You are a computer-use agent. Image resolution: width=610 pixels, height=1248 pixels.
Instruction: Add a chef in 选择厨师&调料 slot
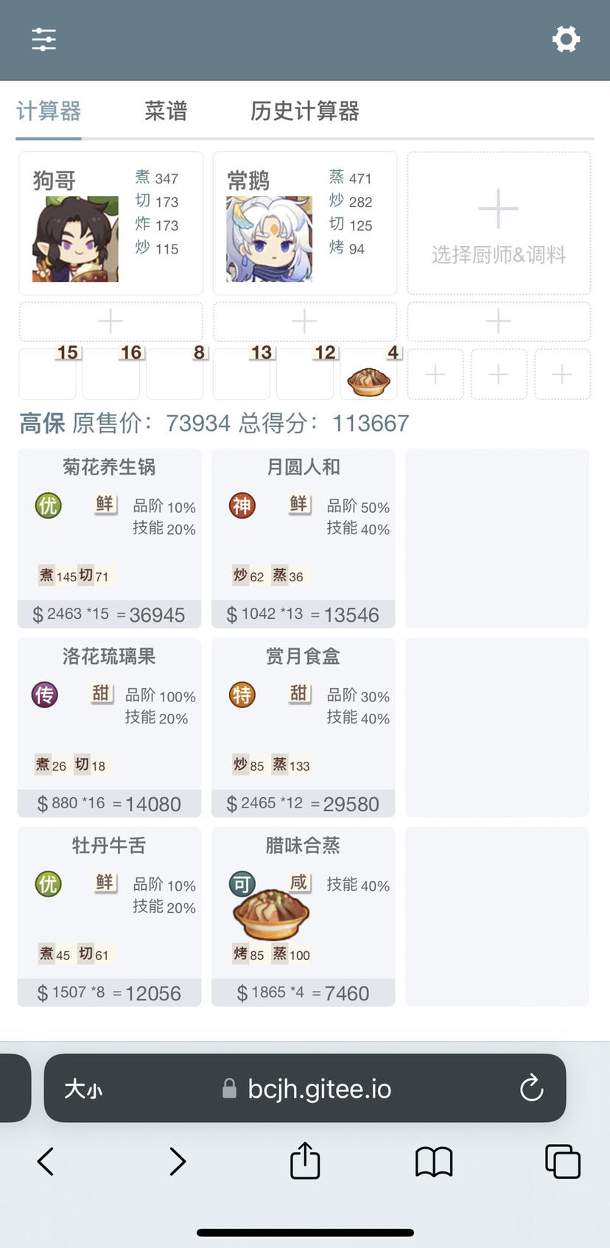tap(499, 224)
